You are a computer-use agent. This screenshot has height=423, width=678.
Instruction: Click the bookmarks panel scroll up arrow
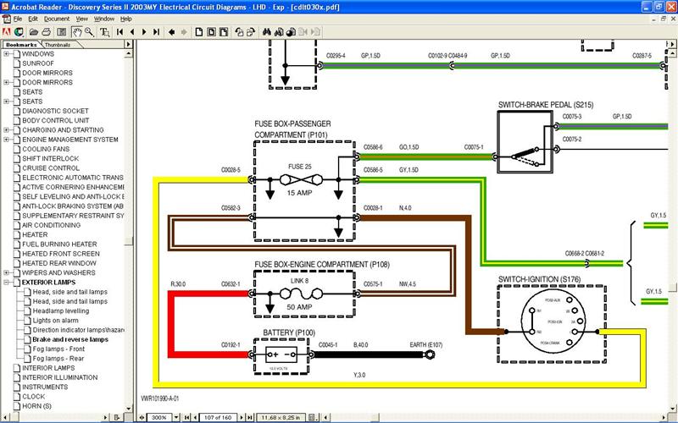[129, 53]
